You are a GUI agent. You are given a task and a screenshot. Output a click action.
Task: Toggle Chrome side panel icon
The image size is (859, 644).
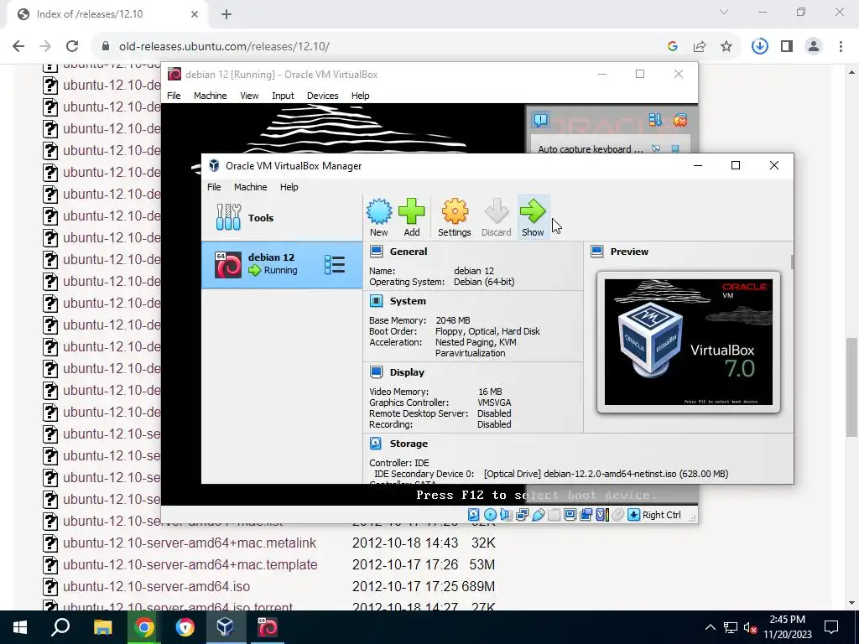(x=787, y=47)
